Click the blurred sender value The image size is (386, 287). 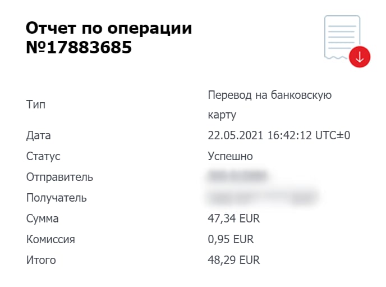238,177
